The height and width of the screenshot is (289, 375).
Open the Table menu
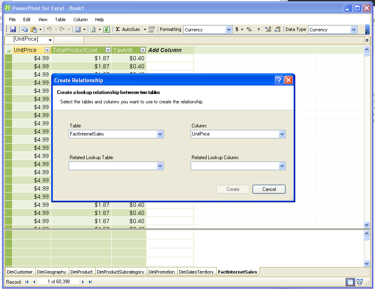point(60,20)
